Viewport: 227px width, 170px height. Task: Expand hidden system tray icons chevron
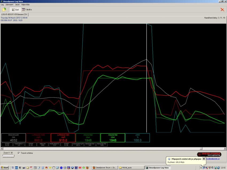[201, 168]
